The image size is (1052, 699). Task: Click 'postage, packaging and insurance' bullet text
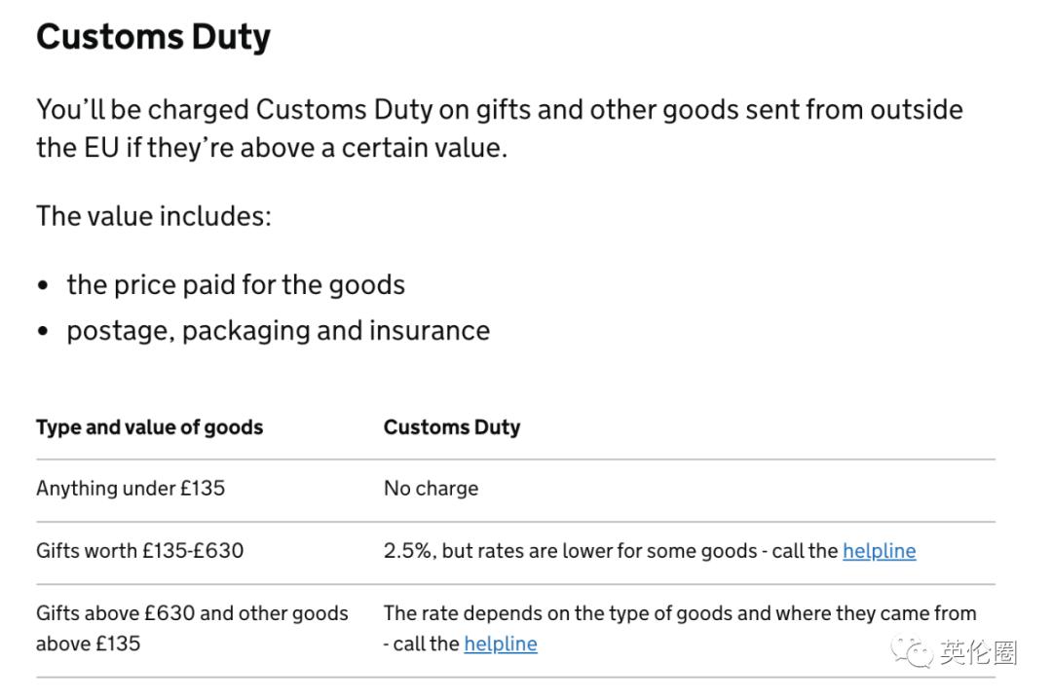[278, 331]
